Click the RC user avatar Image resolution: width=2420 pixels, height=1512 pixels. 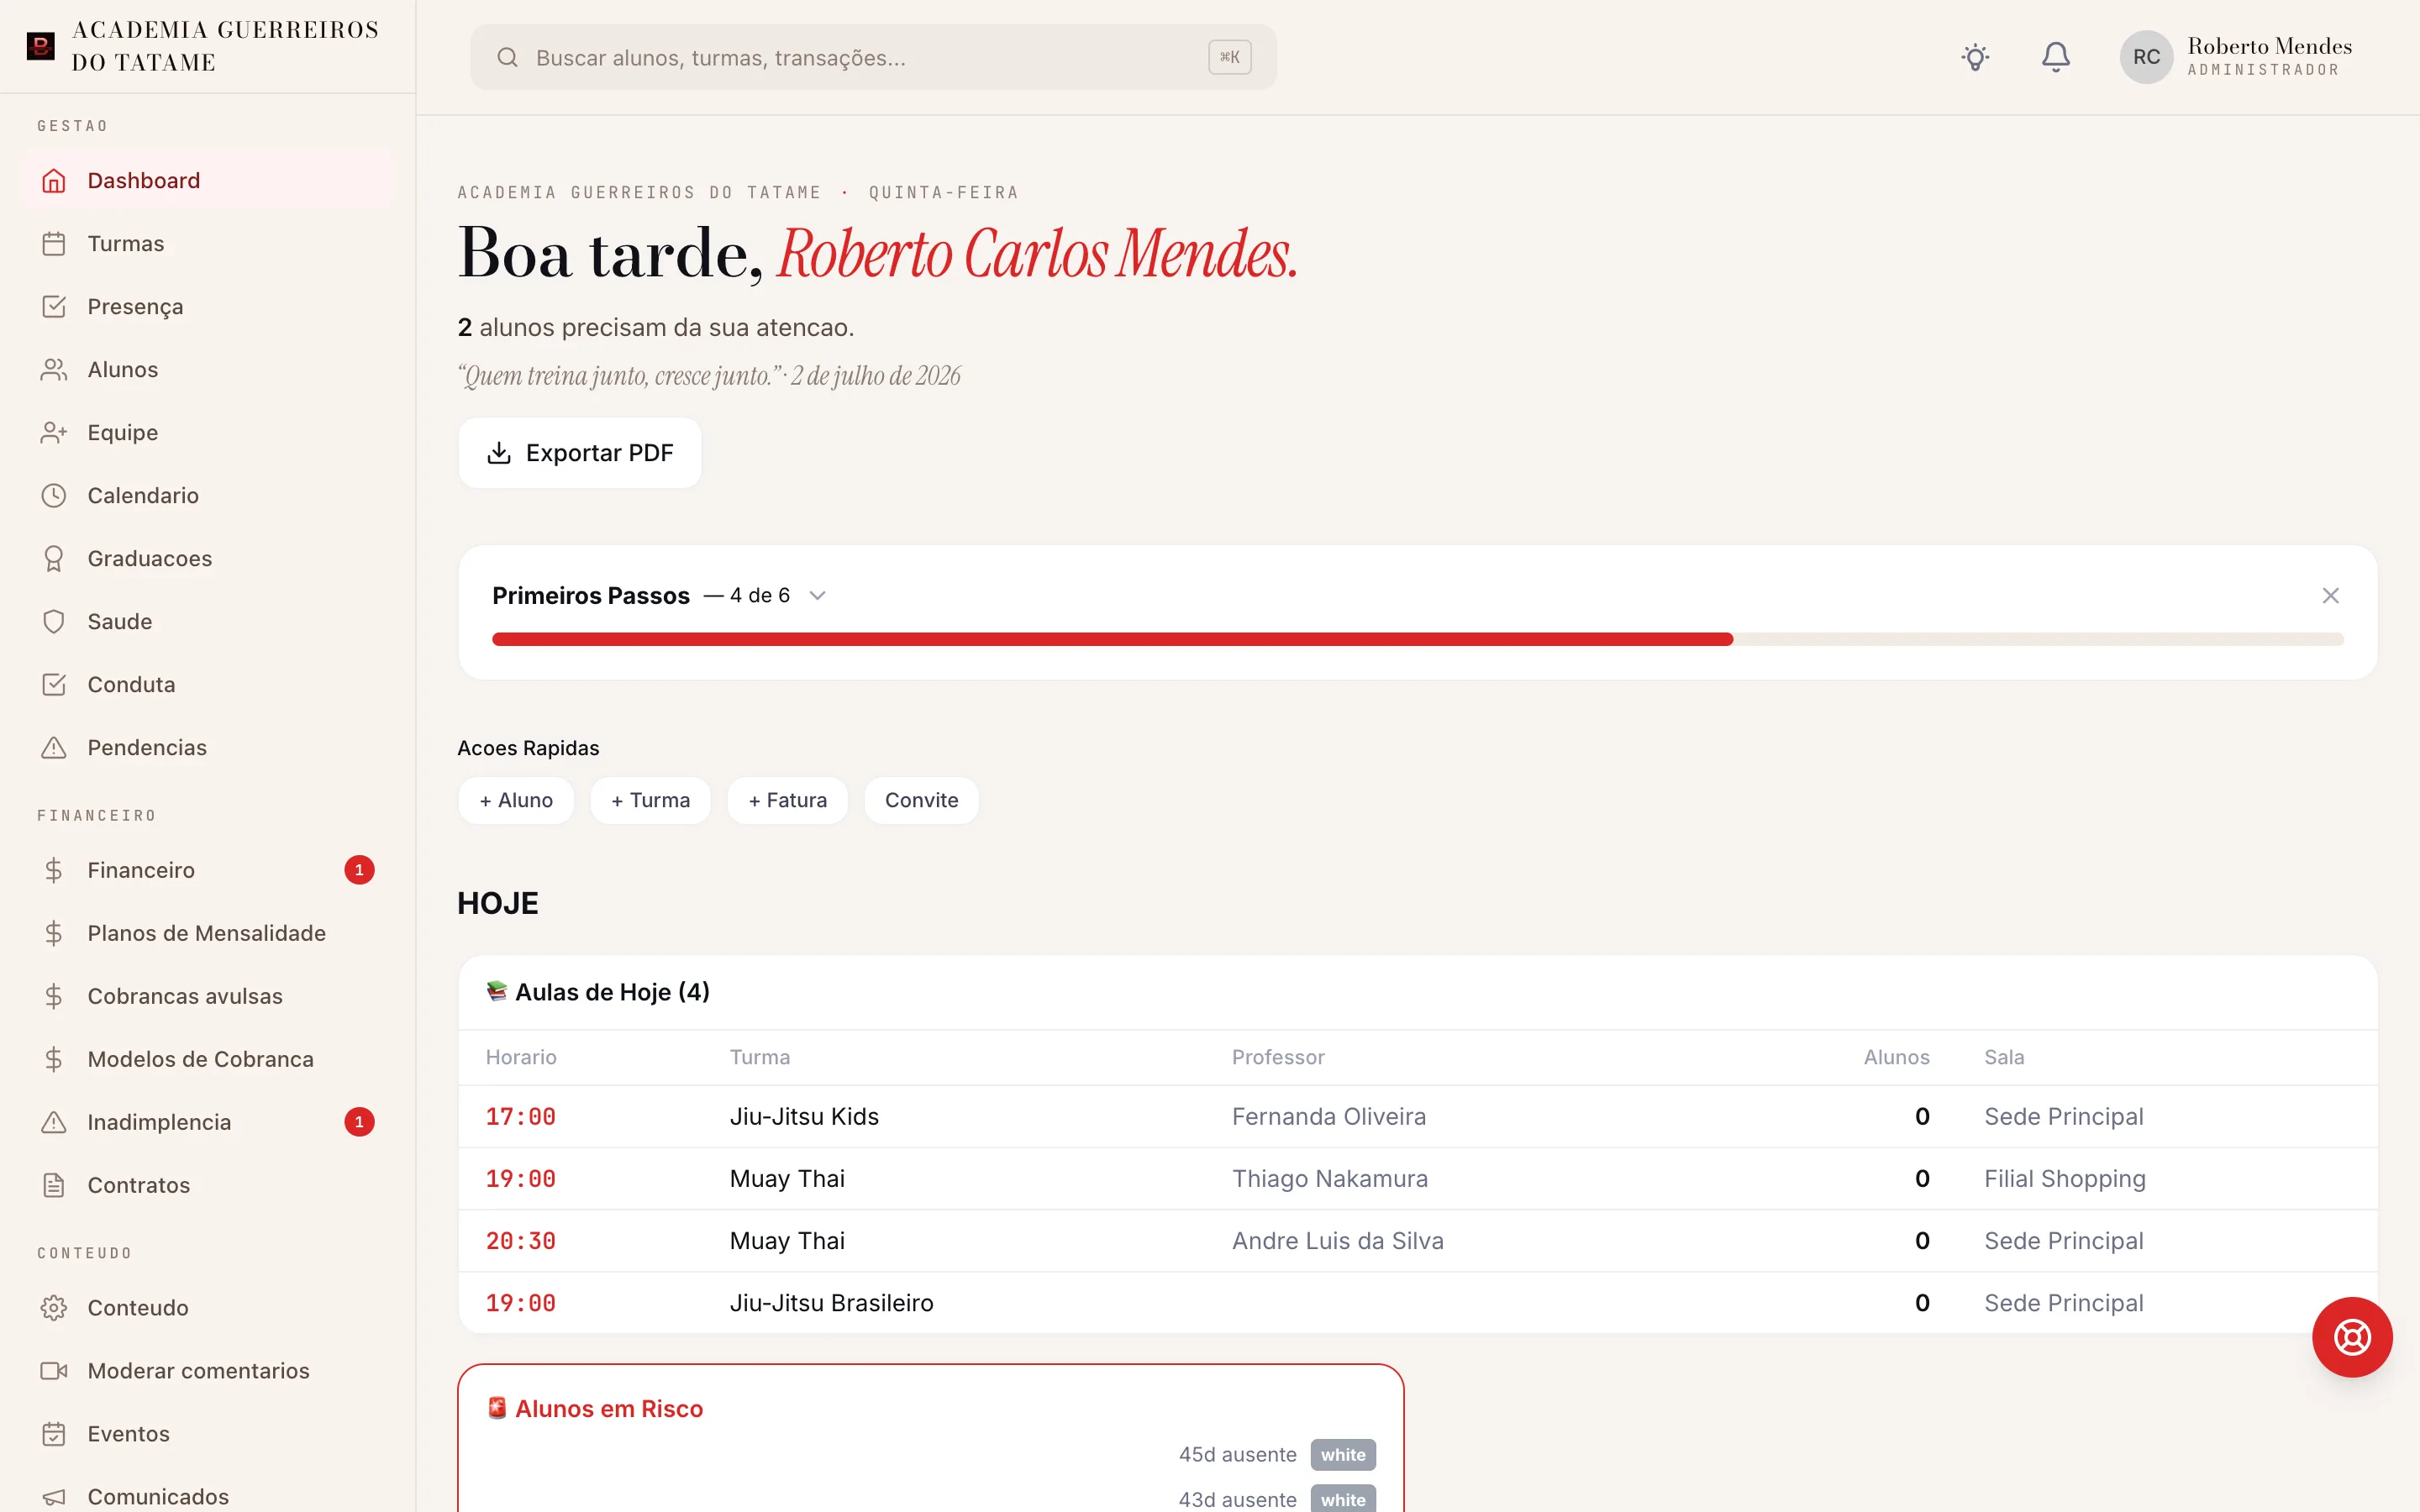[x=2146, y=57]
